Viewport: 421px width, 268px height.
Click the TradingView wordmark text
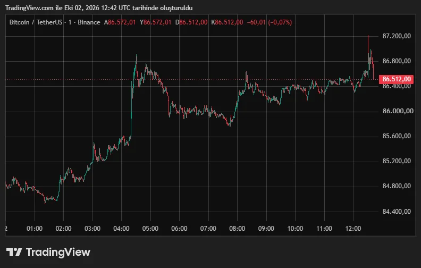[x=58, y=252]
